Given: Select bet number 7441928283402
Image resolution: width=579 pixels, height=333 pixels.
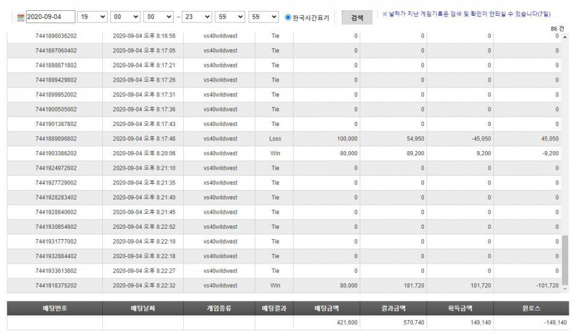Looking at the screenshot, I should coord(56,197).
